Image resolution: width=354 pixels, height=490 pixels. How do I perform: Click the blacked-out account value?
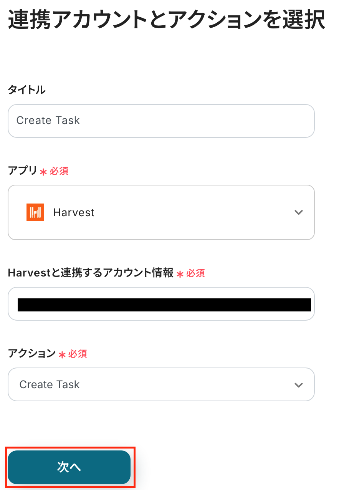(164, 305)
